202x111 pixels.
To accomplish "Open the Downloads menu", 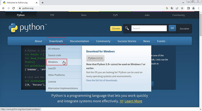I will tap(56, 41).
